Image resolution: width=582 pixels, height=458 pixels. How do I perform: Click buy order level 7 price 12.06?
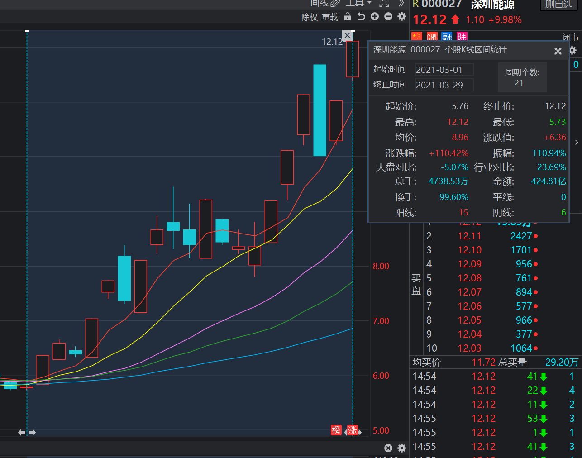[469, 306]
